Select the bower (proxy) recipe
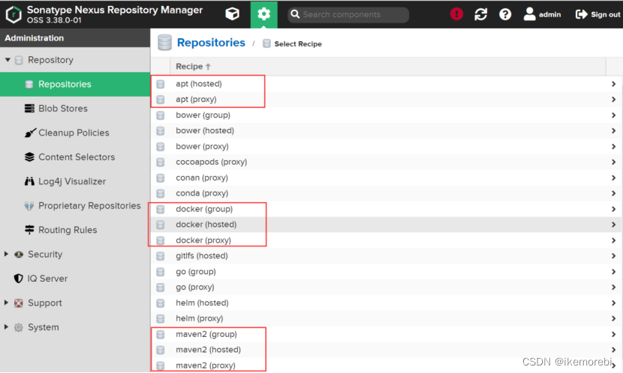 click(x=385, y=146)
